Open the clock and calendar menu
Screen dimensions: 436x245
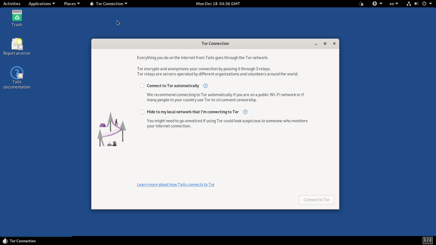tap(218, 4)
